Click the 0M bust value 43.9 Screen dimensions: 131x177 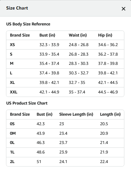click(x=41, y=133)
